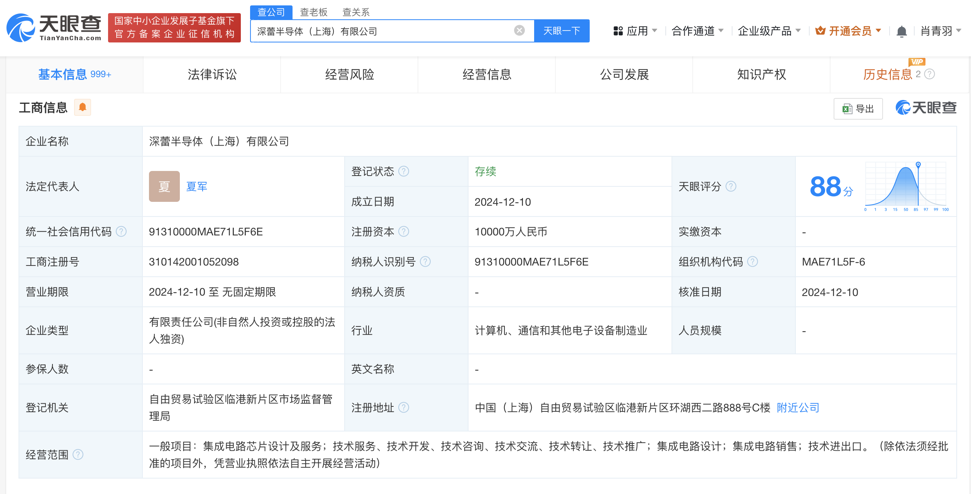Click help icon beside 经营范围
Image resolution: width=971 pixels, height=494 pixels.
tap(78, 455)
